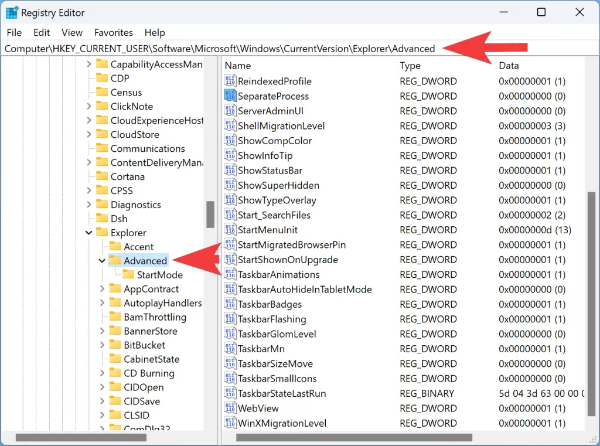Expand the CloudExperienceHost key

(89, 120)
